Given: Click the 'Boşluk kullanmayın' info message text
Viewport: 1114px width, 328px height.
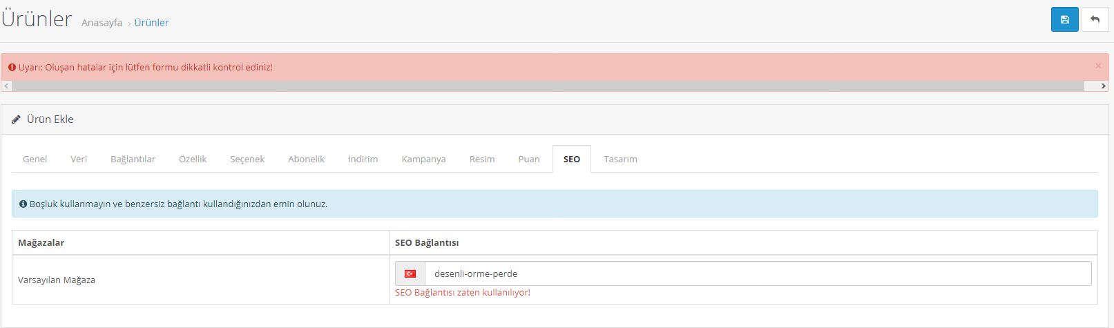Looking at the screenshot, I should [x=178, y=204].
